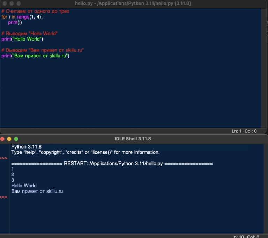Close the IDLE Shell window
The image size is (268, 238).
(x=3, y=139)
